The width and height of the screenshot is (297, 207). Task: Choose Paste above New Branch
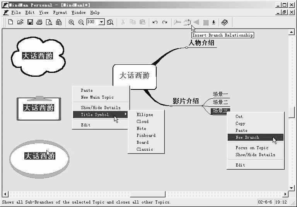click(x=256, y=130)
